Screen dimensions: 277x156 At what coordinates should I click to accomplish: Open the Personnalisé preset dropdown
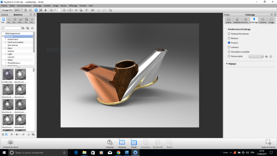click(x=256, y=57)
